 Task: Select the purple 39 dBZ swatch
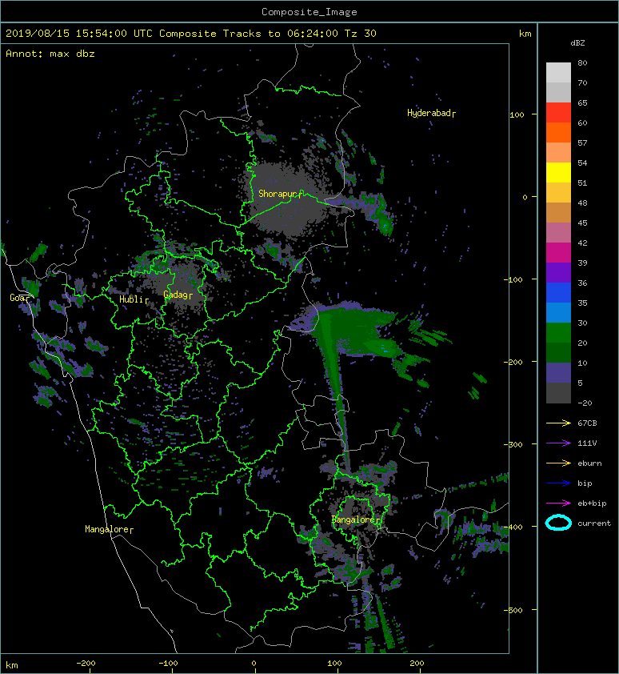coord(558,272)
